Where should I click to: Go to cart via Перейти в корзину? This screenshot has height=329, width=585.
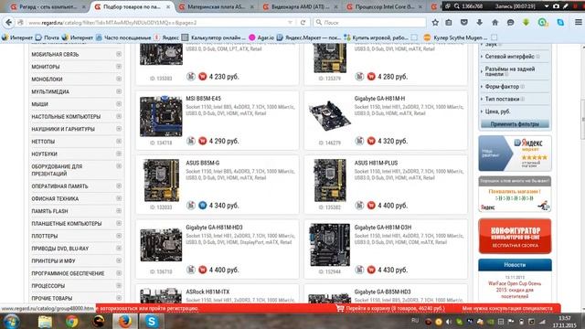tap(391, 309)
